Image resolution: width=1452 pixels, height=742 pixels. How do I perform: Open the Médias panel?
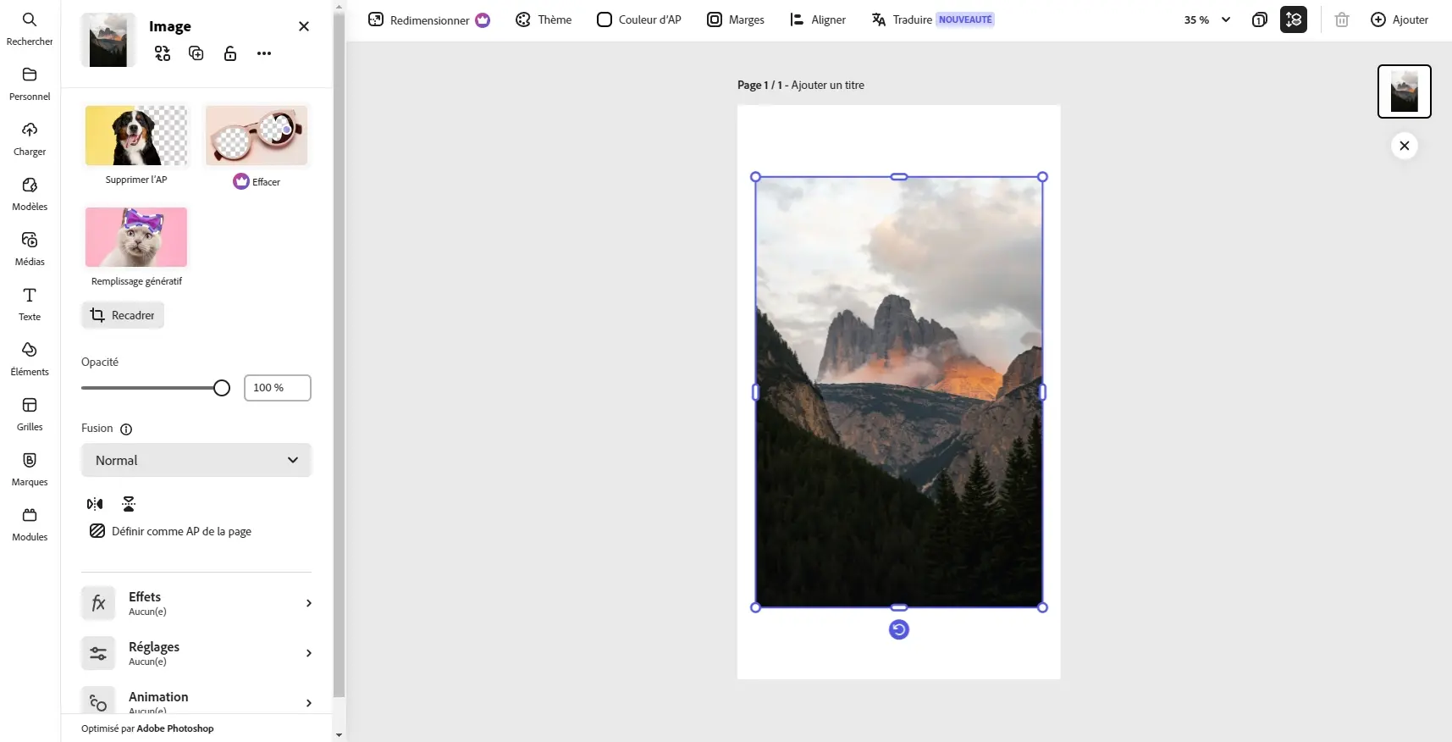click(x=30, y=248)
